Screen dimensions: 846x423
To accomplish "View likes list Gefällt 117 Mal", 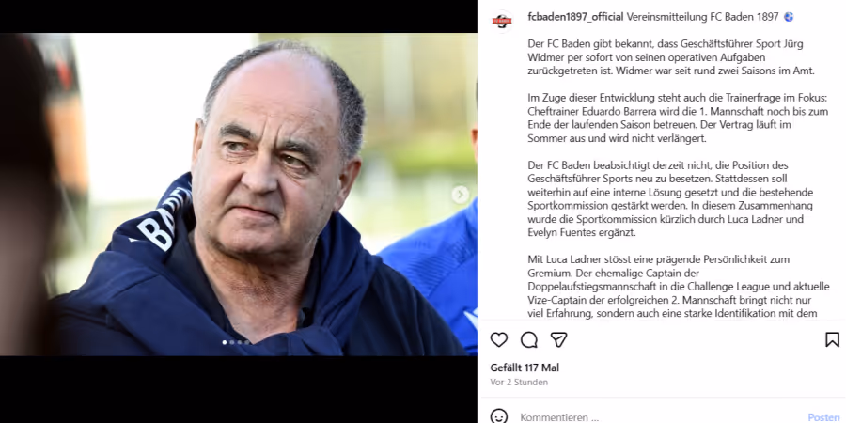I will 525,368.
